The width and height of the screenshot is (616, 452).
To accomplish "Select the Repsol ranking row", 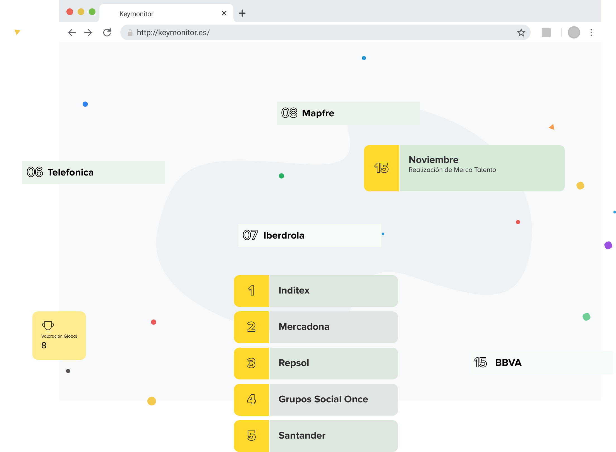I will pyautogui.click(x=316, y=363).
